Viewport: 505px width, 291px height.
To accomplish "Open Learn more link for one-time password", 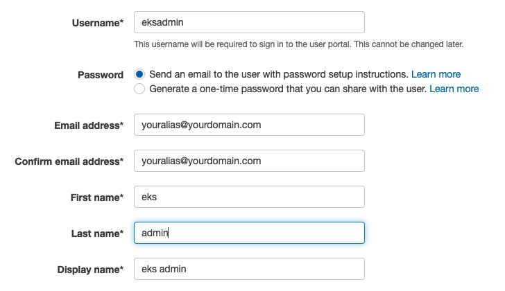I will (454, 89).
